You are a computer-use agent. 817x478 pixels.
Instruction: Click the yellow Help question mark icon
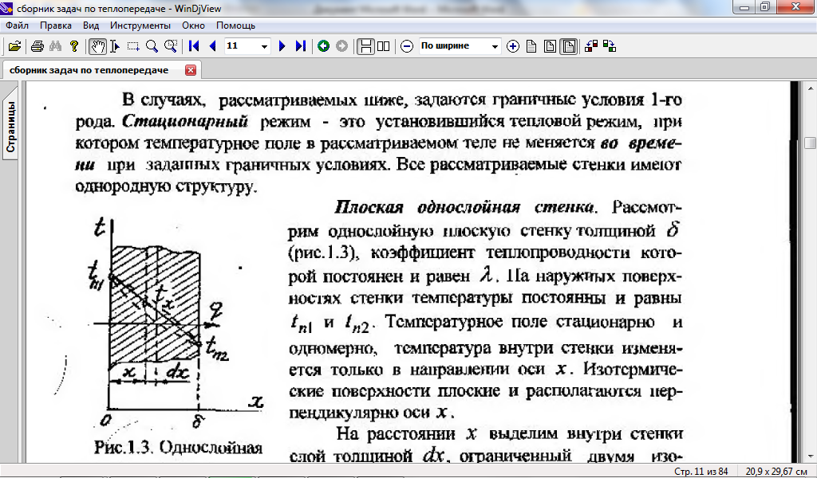74,46
